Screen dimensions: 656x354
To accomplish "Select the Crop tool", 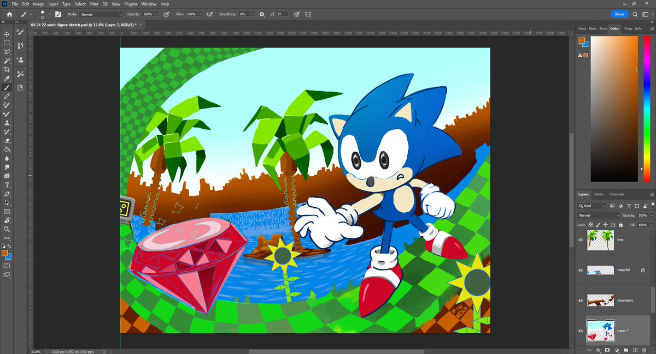I will (7, 69).
